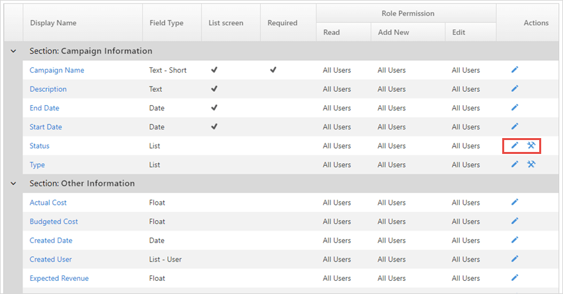This screenshot has height=294, width=563.
Task: Select the Field Type column header
Action: (167, 23)
